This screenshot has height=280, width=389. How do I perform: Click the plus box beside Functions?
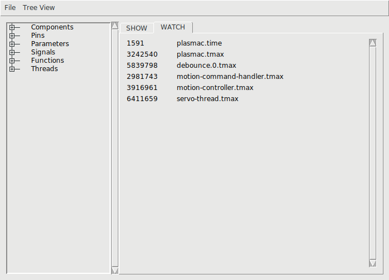(12, 61)
